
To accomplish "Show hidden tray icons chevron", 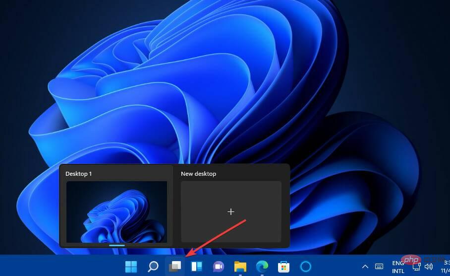I will click(x=365, y=267).
